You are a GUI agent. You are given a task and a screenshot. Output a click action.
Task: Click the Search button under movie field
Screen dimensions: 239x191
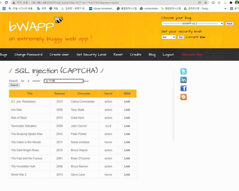click(14, 85)
